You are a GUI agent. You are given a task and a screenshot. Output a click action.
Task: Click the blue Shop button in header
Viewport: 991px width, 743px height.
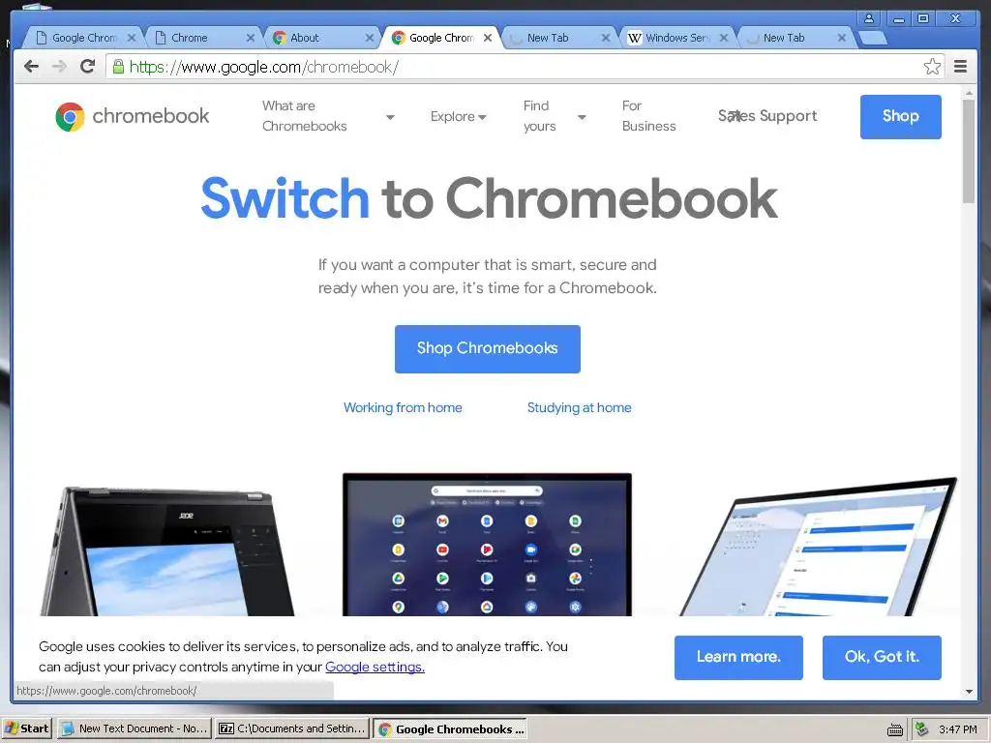[900, 116]
